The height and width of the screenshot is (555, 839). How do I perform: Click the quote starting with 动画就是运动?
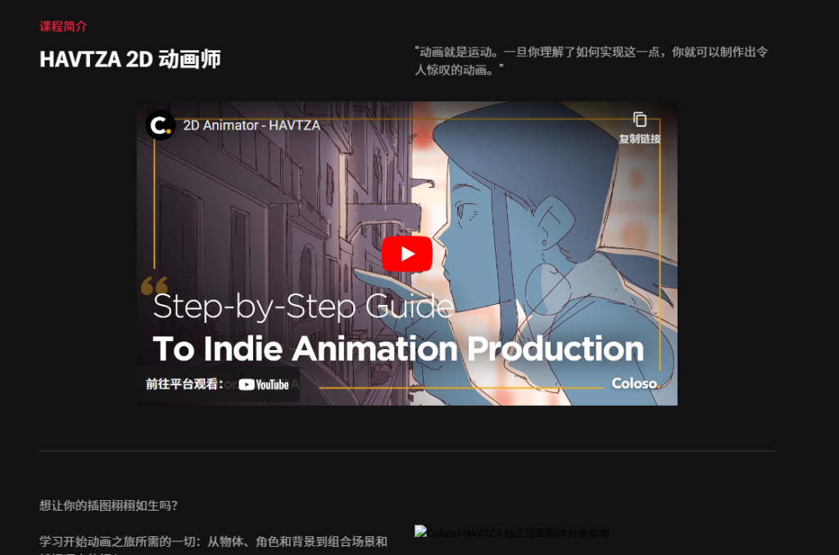coord(592,61)
